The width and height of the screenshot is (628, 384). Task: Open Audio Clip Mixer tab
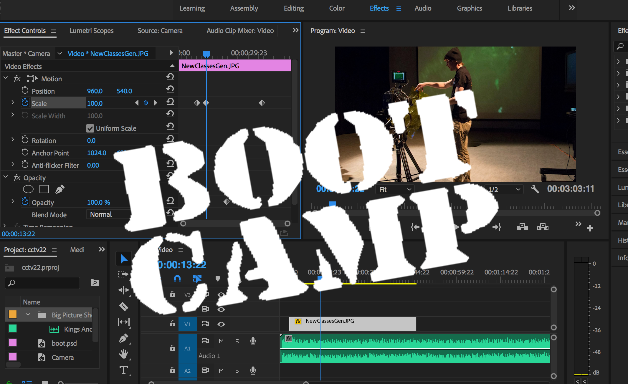click(240, 31)
